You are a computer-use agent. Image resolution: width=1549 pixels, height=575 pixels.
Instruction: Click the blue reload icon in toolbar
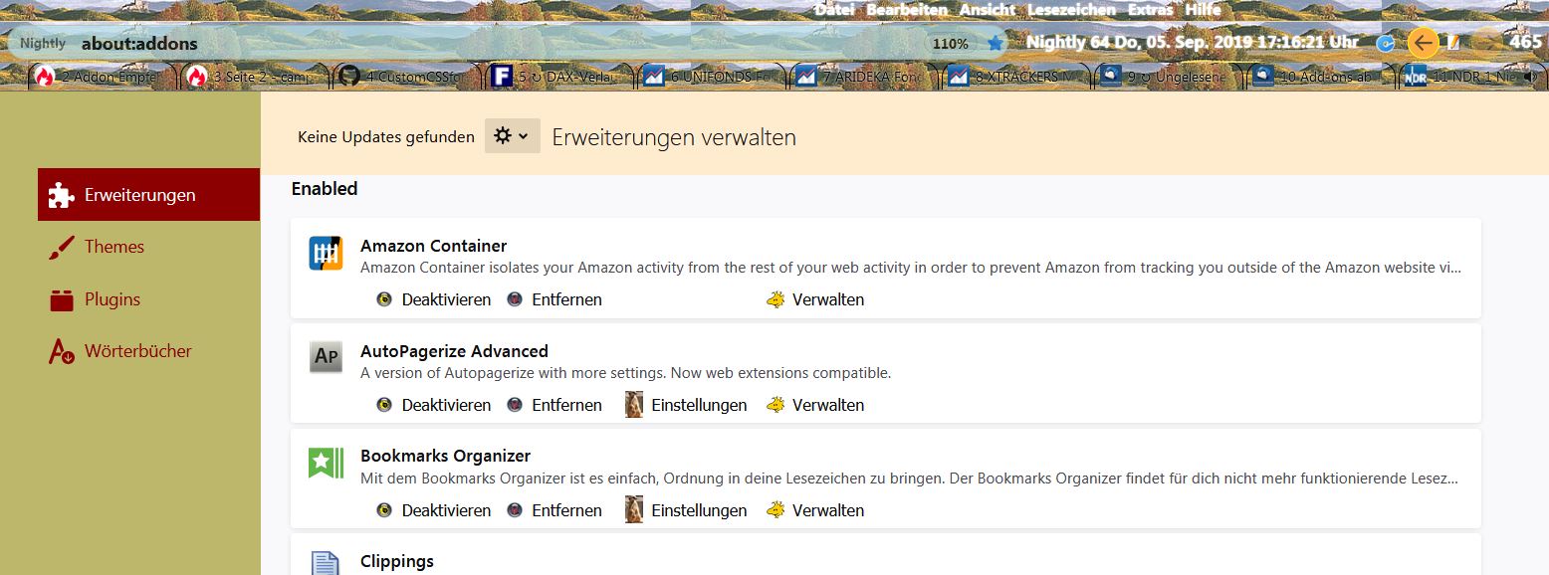[x=1386, y=43]
